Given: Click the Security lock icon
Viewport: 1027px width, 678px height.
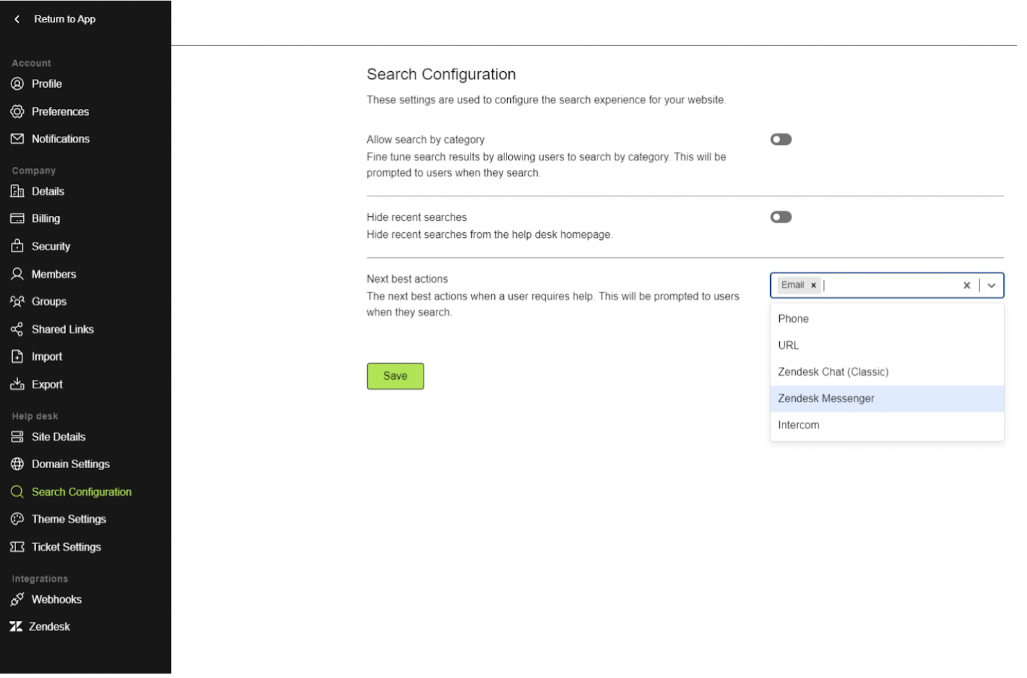Looking at the screenshot, I should tap(17, 247).
